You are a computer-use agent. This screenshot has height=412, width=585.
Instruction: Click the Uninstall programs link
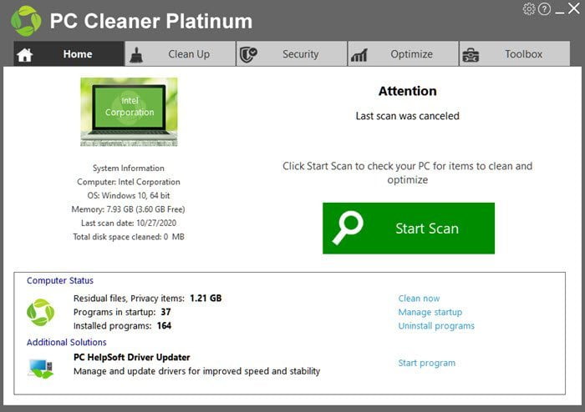point(436,326)
